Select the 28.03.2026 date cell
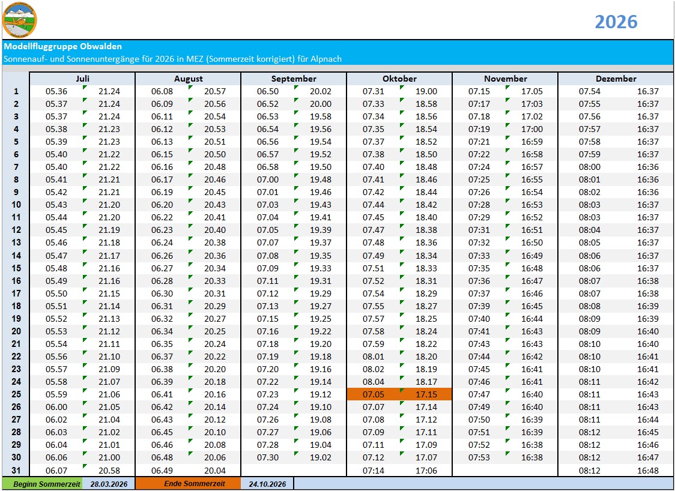The image size is (675, 491). point(109,484)
